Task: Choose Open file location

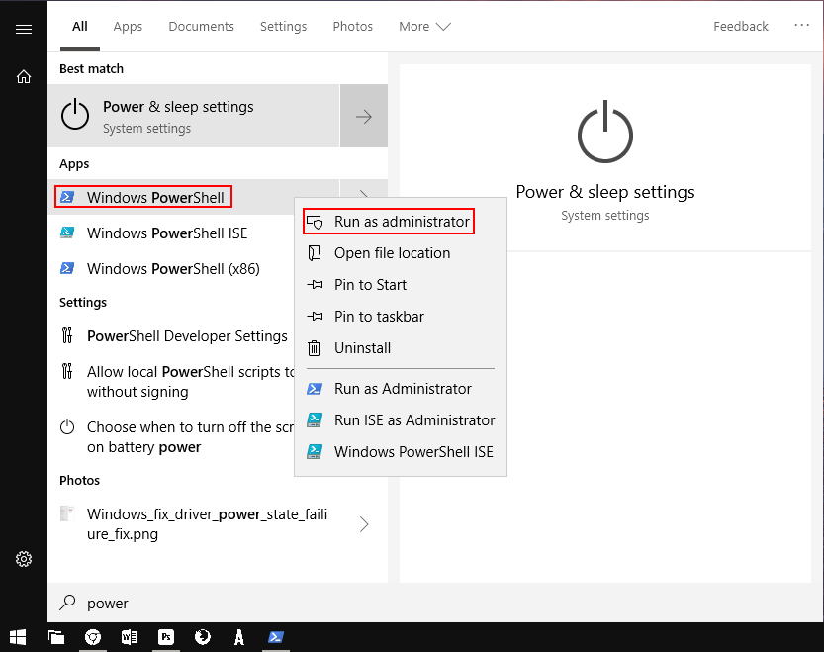Action: tap(401, 253)
